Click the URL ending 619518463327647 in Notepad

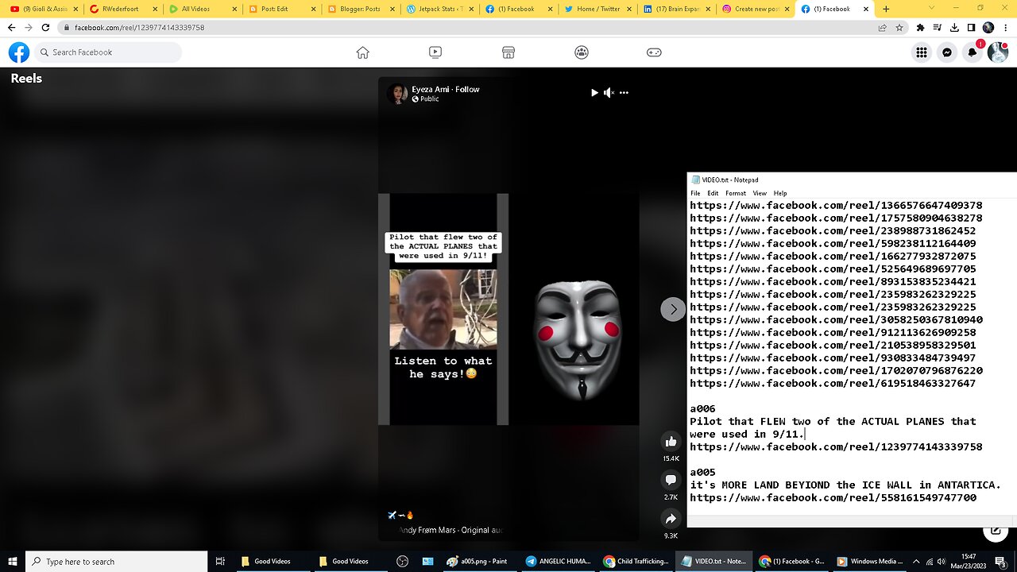point(833,384)
